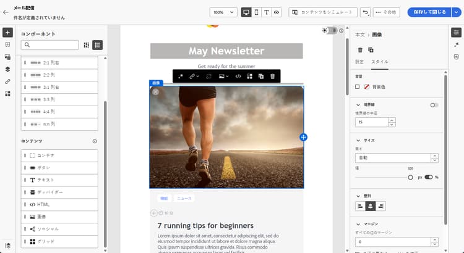
Task: Click the width slider handle
Action: [x=410, y=178]
